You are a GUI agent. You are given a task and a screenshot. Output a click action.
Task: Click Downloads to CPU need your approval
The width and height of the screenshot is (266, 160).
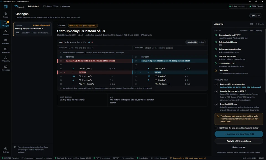coord(188,158)
